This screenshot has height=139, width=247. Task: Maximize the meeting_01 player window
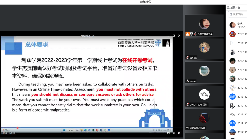click(x=174, y=36)
